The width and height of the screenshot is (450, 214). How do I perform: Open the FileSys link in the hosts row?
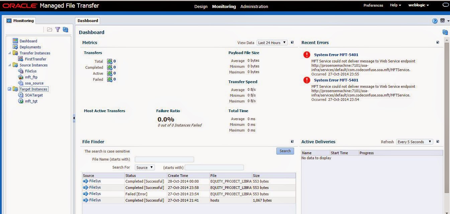coord(95,200)
